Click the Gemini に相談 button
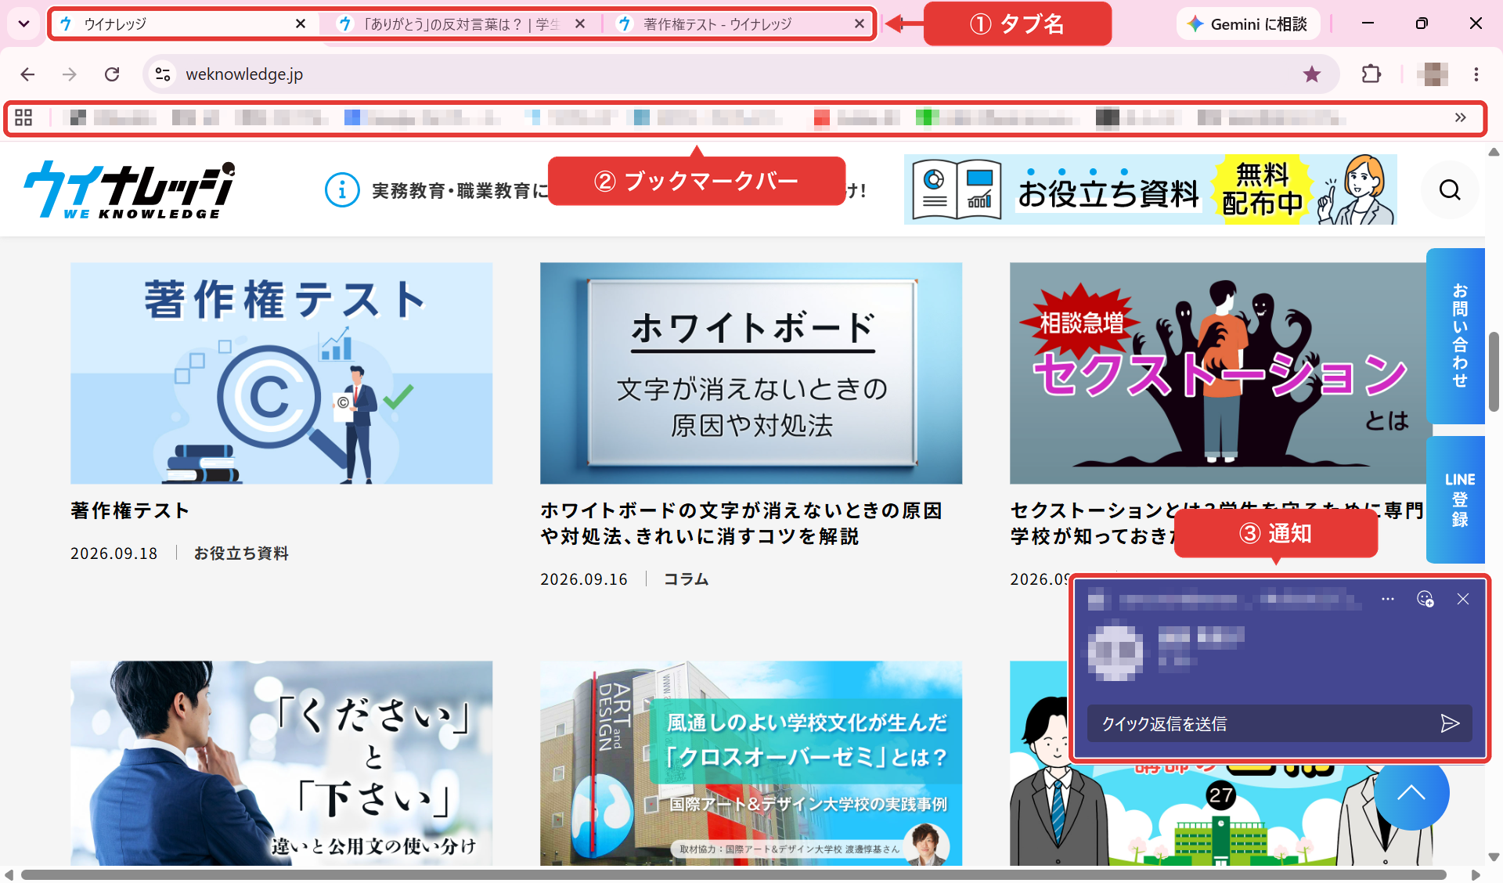Viewport: 1503px width, 883px height. 1248,23
